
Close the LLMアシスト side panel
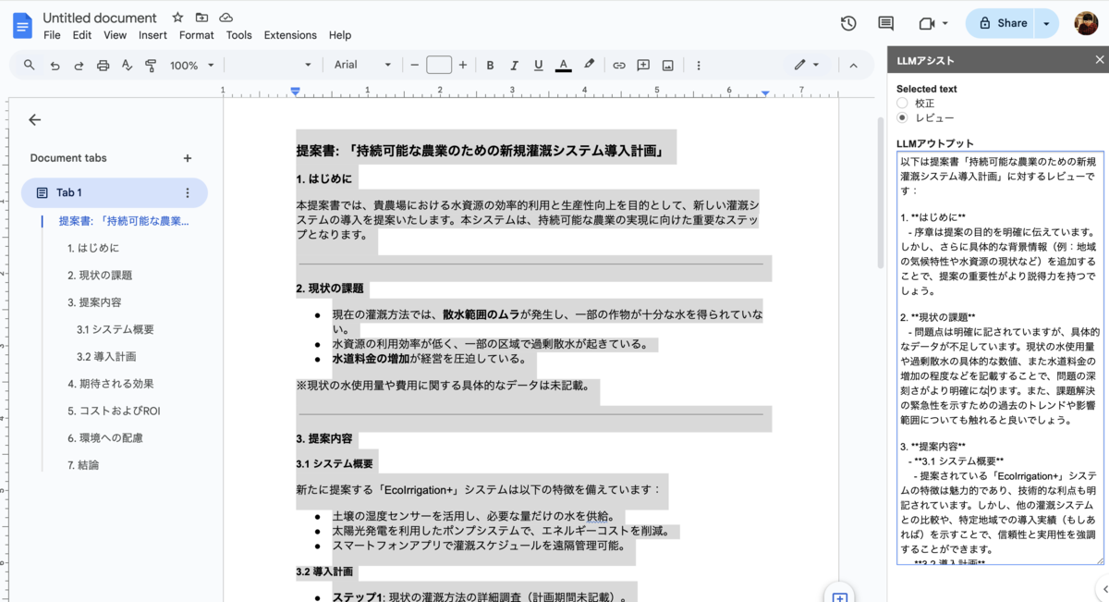point(1100,60)
